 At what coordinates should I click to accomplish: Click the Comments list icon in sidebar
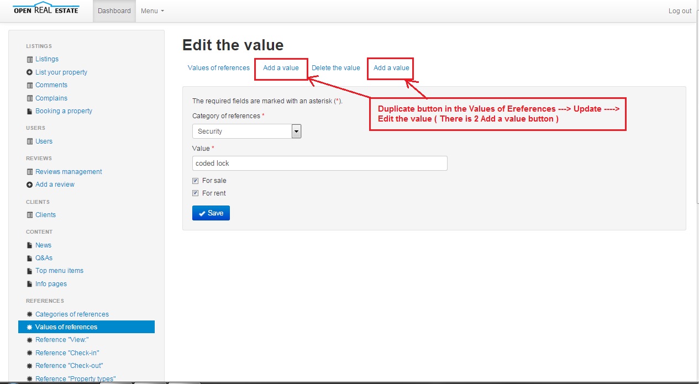click(x=30, y=85)
